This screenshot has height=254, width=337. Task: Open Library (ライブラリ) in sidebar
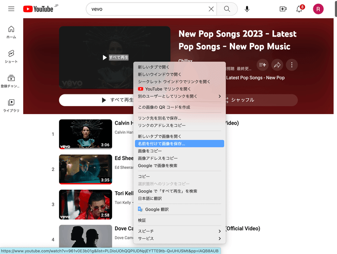click(11, 106)
